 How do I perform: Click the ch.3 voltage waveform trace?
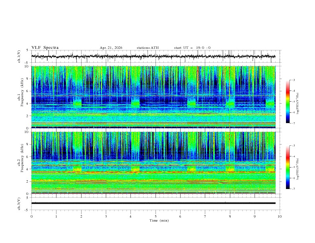click(x=153, y=203)
